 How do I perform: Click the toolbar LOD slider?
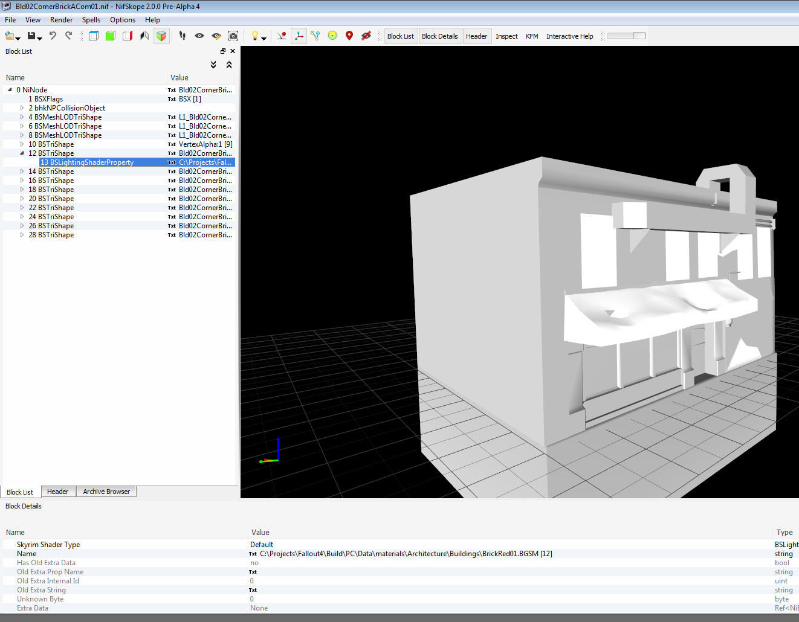coord(626,36)
